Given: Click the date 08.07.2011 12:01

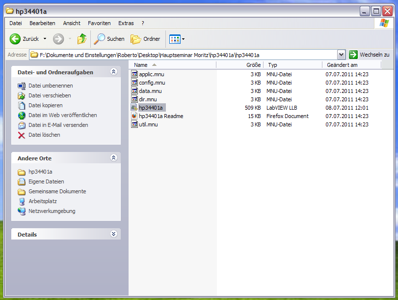Looking at the screenshot, I should (x=347, y=108).
